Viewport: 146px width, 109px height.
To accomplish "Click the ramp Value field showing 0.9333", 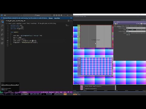I will click(x=129, y=33).
